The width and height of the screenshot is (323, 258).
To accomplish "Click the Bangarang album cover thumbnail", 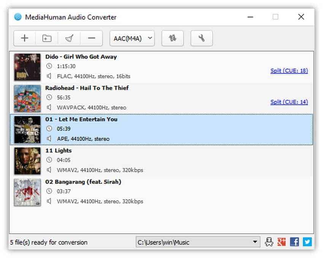I will (x=27, y=192).
